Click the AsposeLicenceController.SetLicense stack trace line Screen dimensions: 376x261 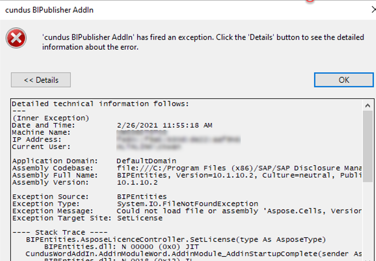tap(176, 240)
